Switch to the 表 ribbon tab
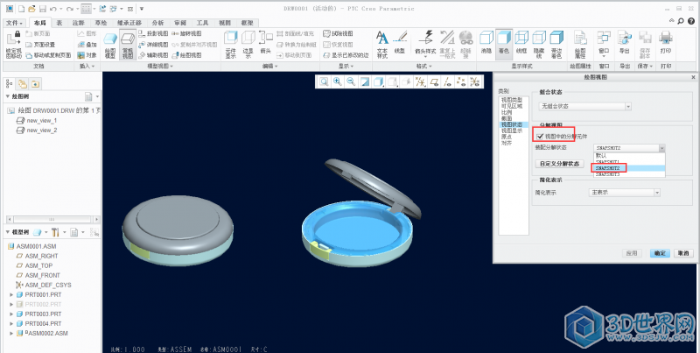The height and width of the screenshot is (353, 700). 59,23
